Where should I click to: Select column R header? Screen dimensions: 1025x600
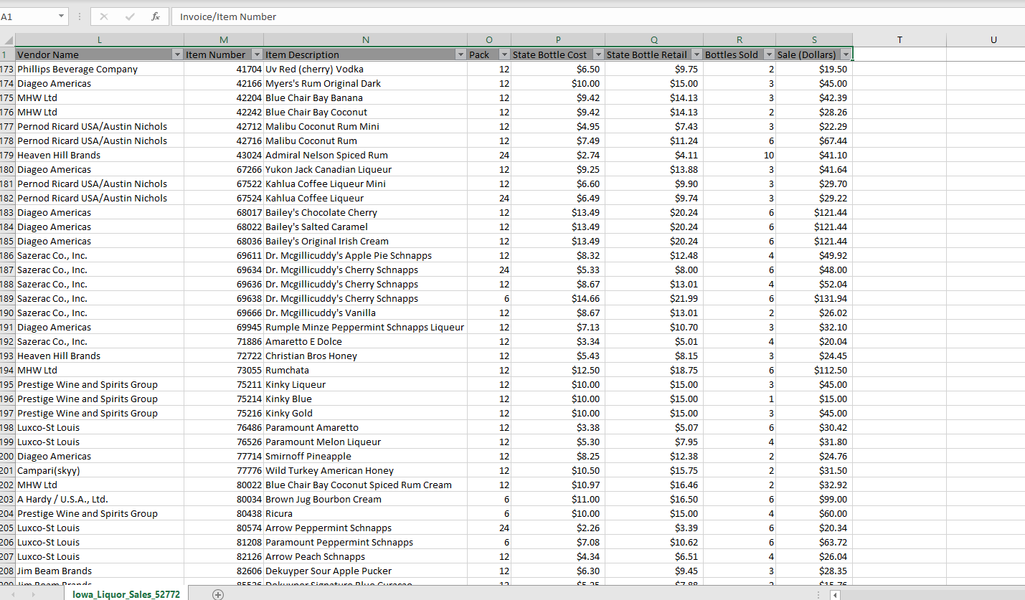tap(740, 40)
